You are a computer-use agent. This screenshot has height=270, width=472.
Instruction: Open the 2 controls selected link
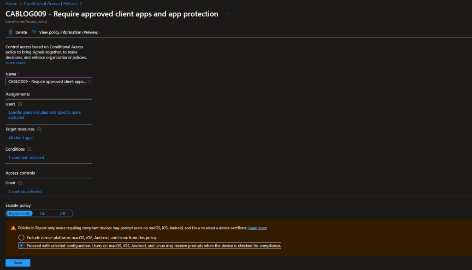[x=25, y=192]
